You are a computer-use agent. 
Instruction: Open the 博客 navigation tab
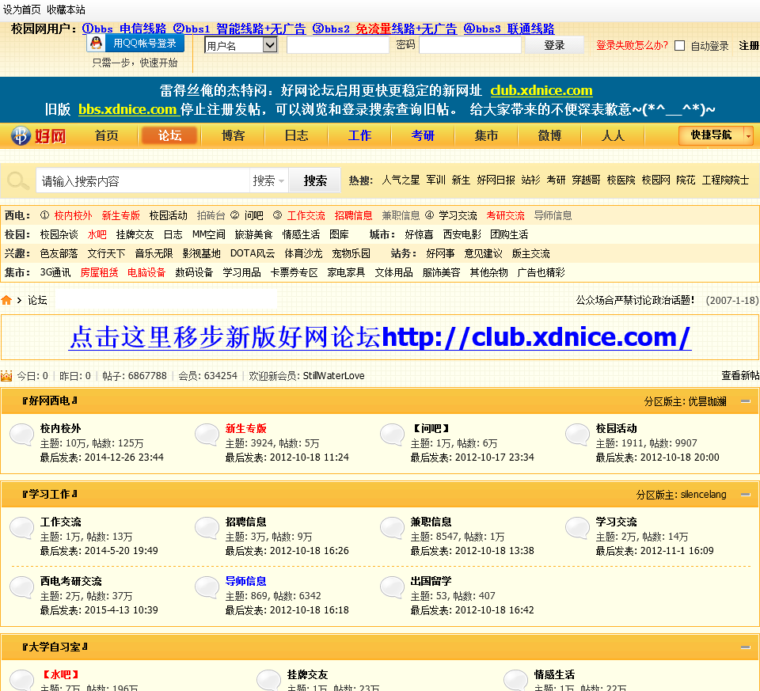(x=233, y=135)
